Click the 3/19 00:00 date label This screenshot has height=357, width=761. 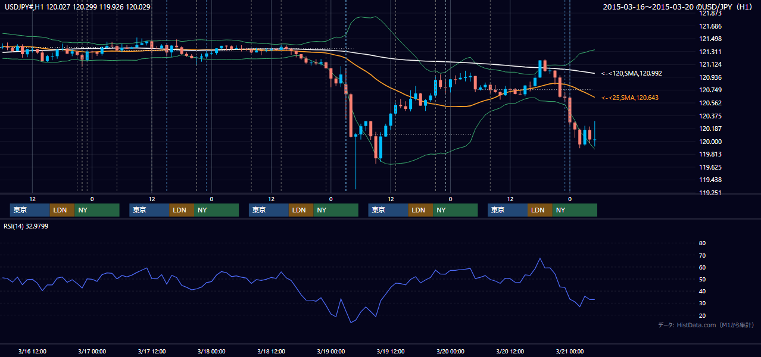point(330,351)
